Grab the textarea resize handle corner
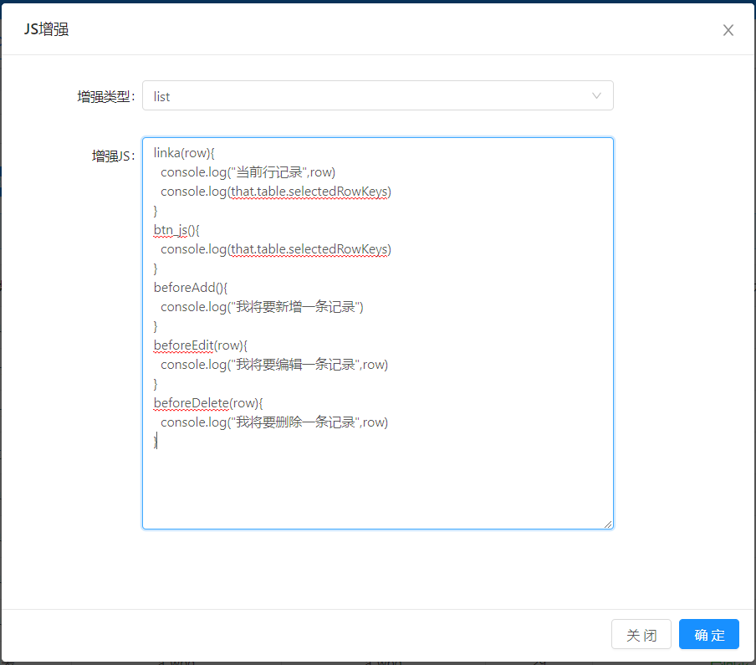 [608, 524]
